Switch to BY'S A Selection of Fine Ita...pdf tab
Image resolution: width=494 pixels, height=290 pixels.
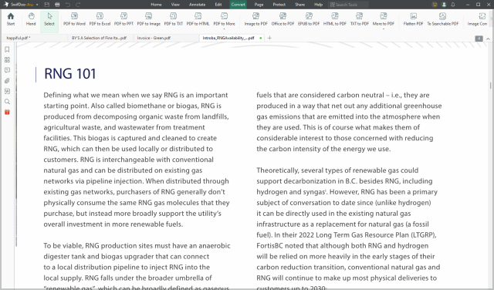point(100,38)
